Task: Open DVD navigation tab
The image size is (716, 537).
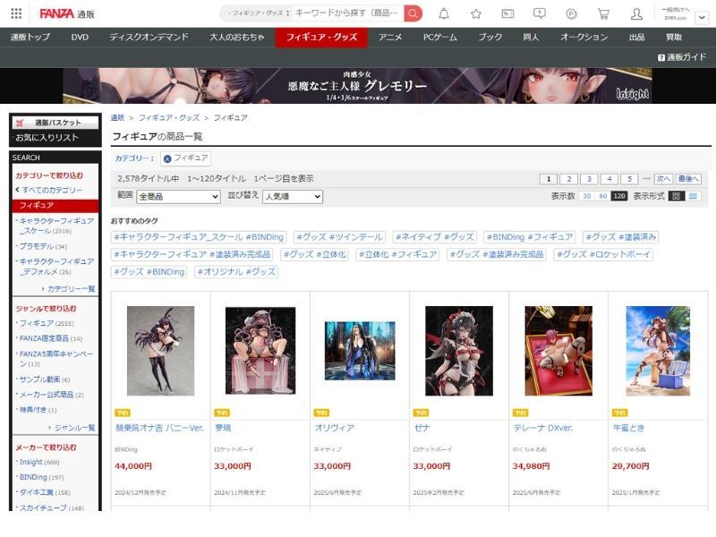Action: click(x=80, y=38)
